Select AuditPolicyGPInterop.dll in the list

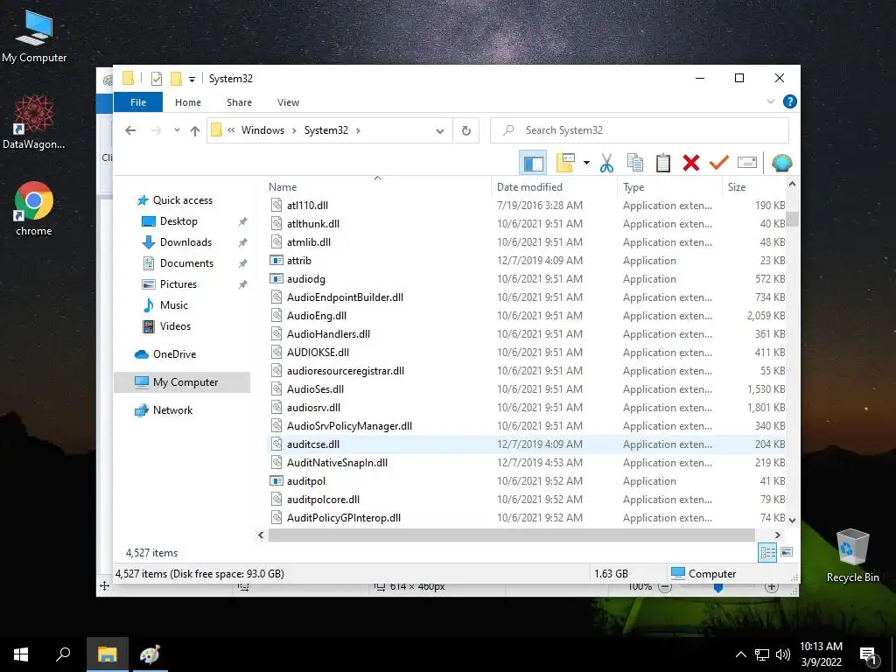(343, 518)
